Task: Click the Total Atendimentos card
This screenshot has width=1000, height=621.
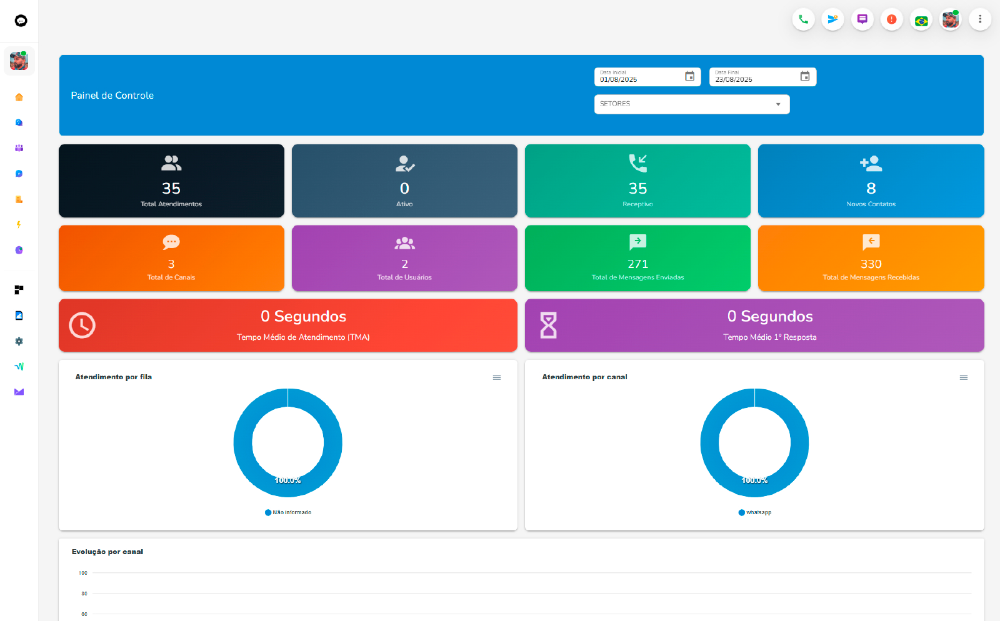Action: (x=171, y=181)
